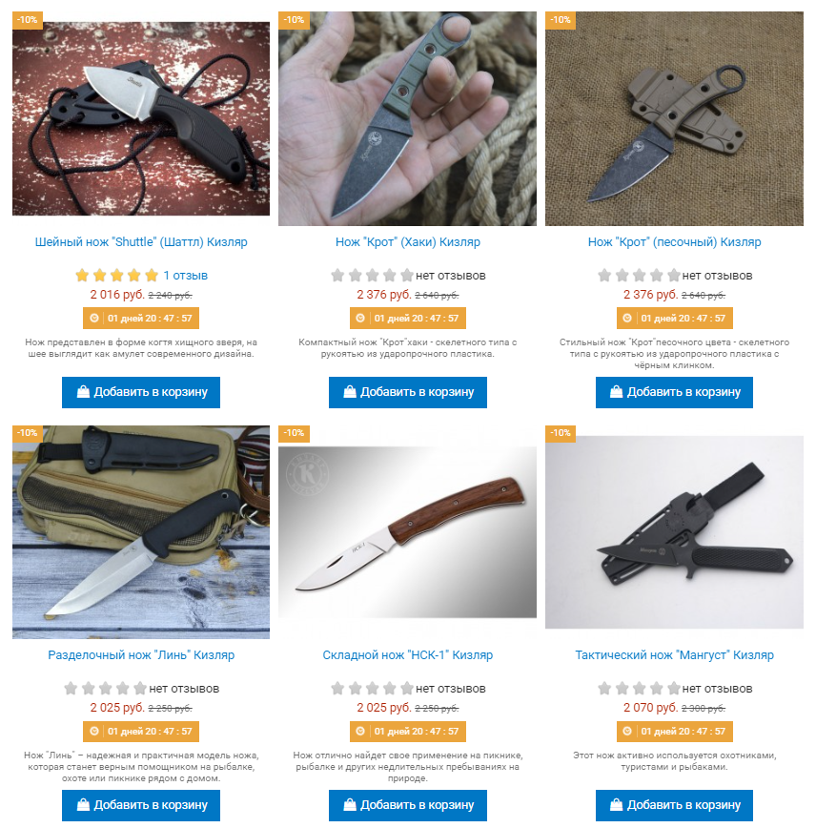Add the Shuttle neck knife to cart
The image size is (816, 828).
point(141,392)
